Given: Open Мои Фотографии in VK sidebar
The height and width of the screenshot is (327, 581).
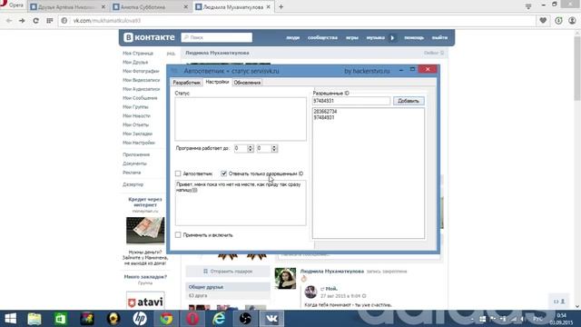Looking at the screenshot, I should click(x=141, y=71).
